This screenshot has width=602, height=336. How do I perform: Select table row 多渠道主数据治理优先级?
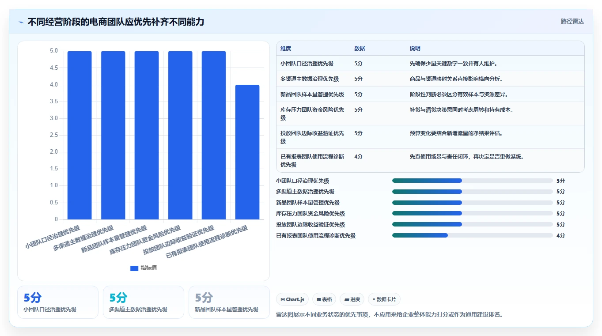coord(430,79)
